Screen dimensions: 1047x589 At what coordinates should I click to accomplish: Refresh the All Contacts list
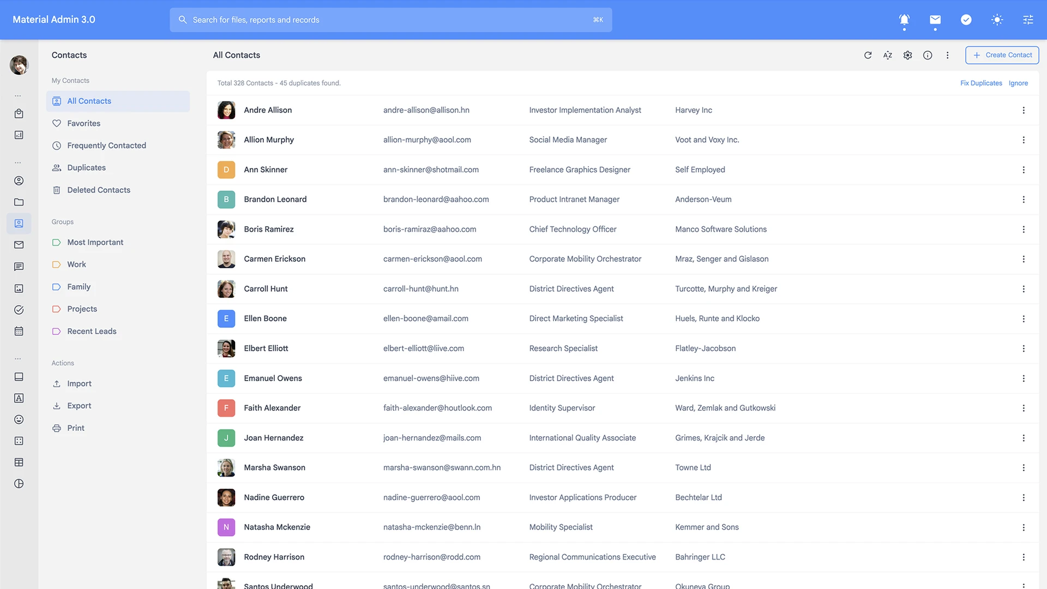[868, 55]
